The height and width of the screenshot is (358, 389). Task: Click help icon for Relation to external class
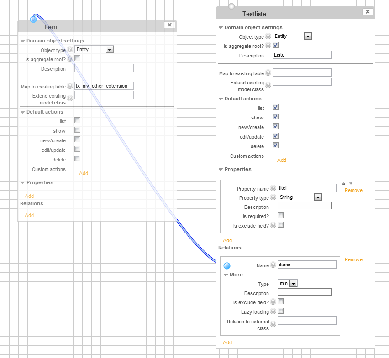273,324
